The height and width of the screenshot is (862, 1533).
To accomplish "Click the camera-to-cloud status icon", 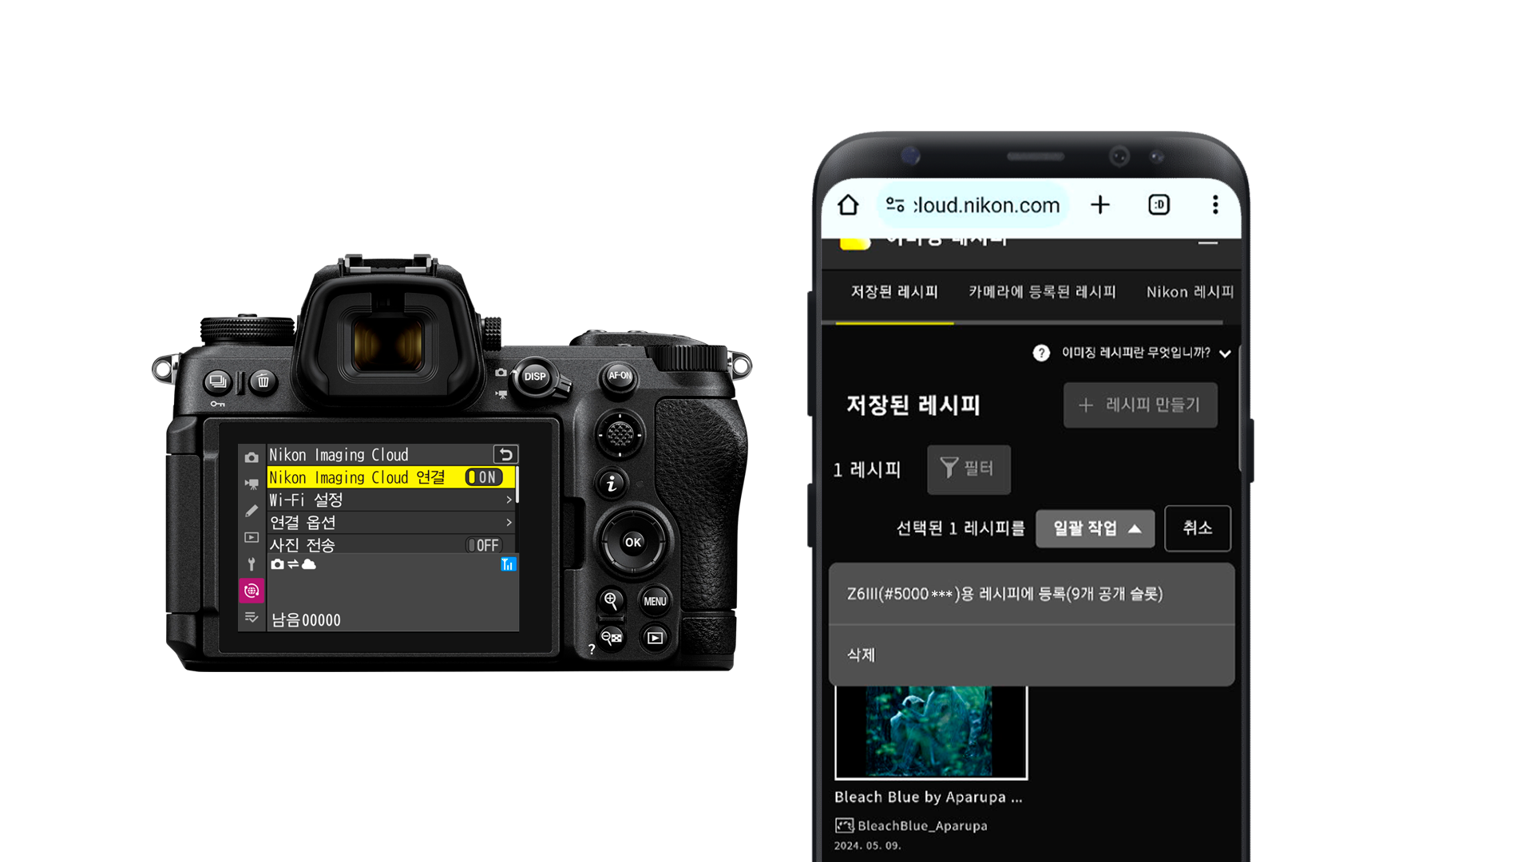I will coord(293,564).
